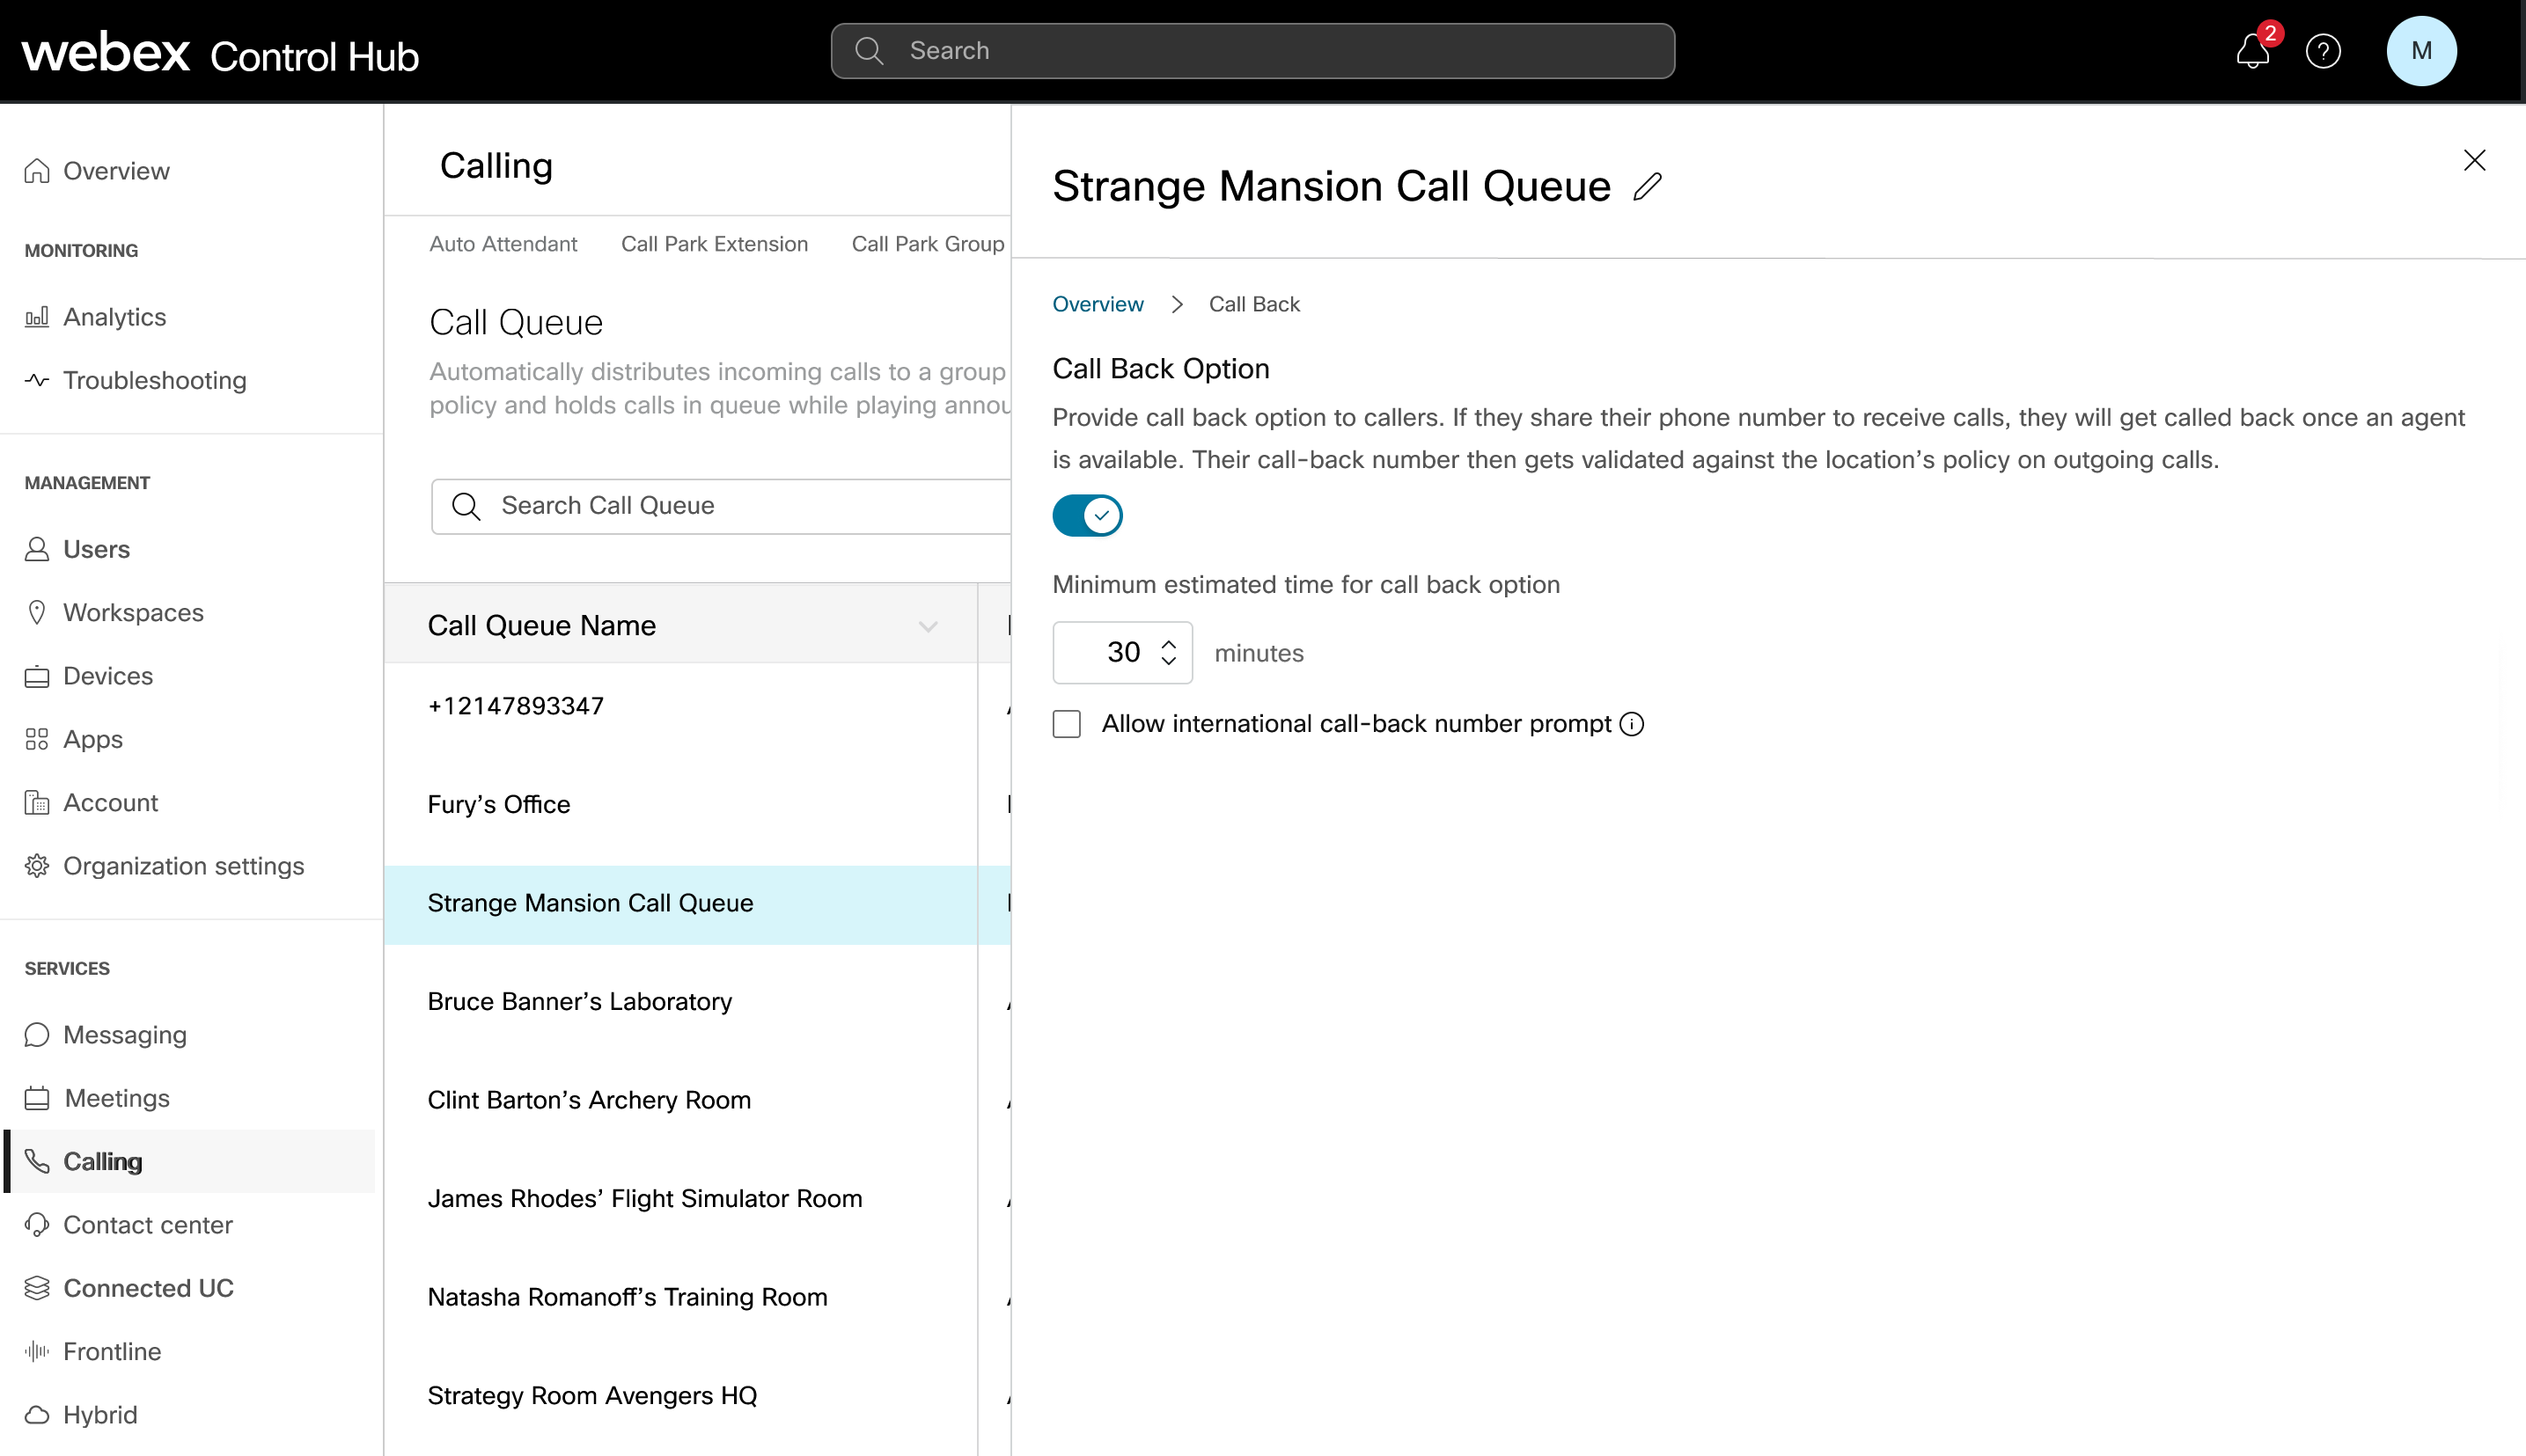This screenshot has width=2526, height=1456.
Task: Click the Contact center headset icon
Action: point(37,1224)
